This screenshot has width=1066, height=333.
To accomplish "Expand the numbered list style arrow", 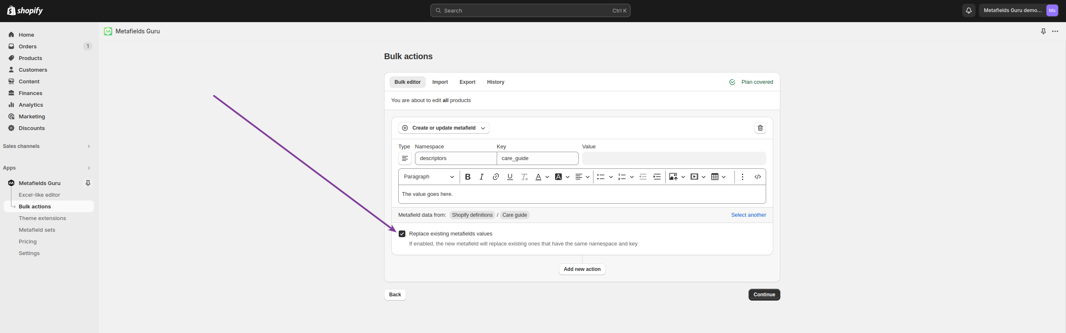I will click(x=632, y=177).
